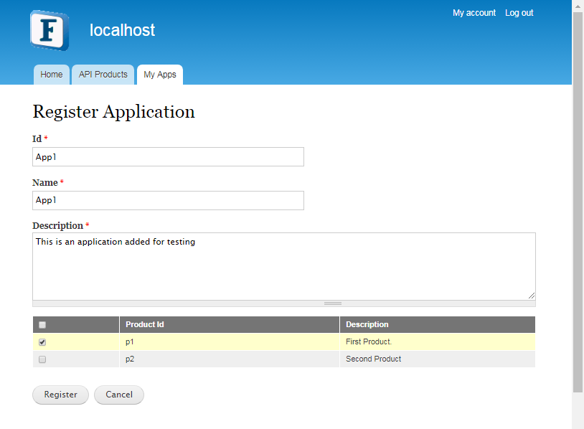Image resolution: width=584 pixels, height=429 pixels.
Task: Check the p2 product checkbox
Action: [x=42, y=359]
